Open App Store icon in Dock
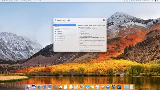This screenshot has height=90, width=160. pos(108,87)
